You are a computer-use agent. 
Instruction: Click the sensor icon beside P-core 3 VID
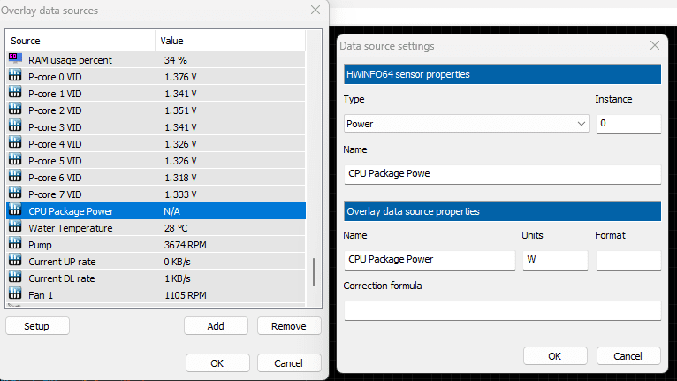(x=15, y=127)
